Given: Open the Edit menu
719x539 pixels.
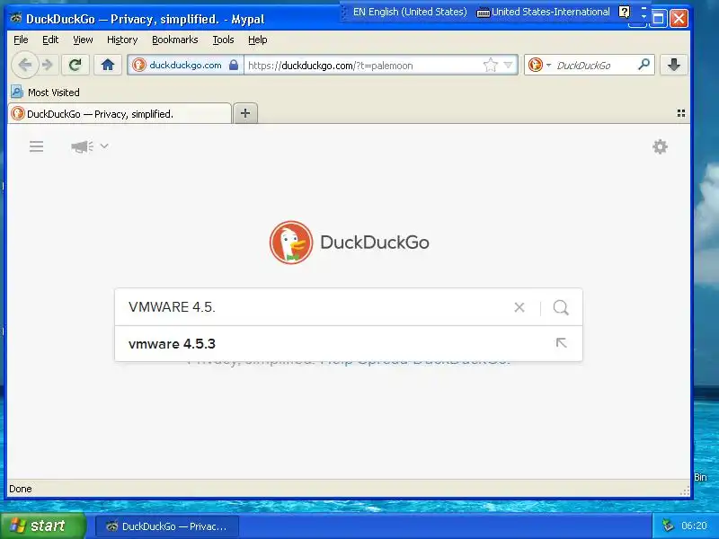Looking at the screenshot, I should point(50,40).
